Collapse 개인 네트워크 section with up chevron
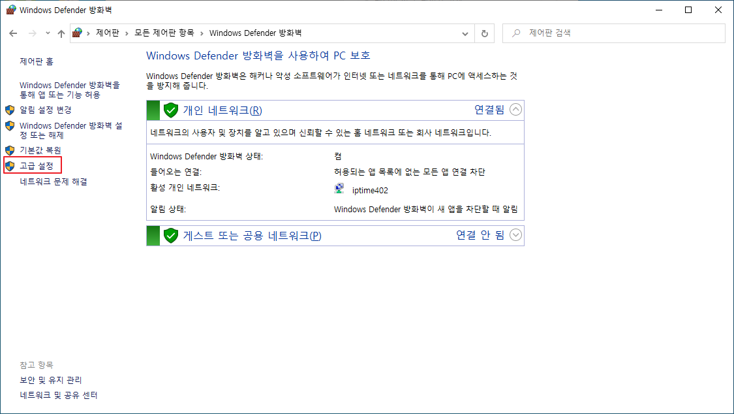 pos(515,110)
